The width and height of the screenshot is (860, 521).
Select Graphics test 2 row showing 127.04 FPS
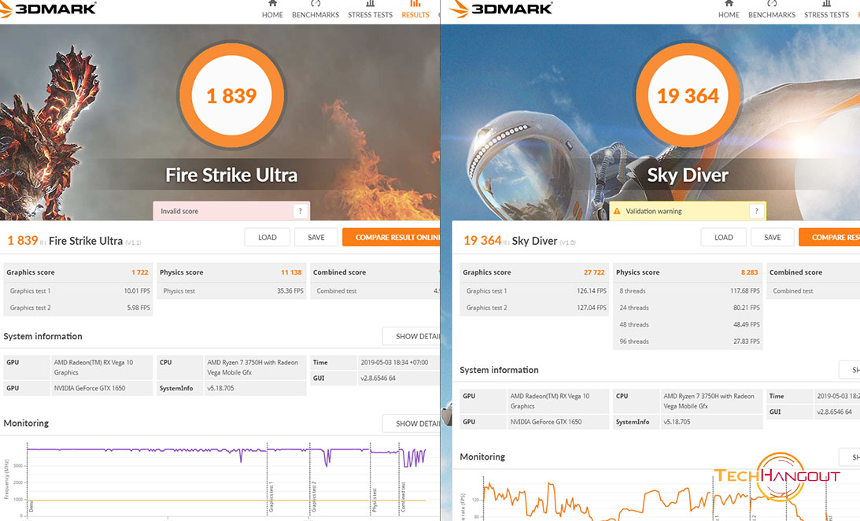point(533,308)
